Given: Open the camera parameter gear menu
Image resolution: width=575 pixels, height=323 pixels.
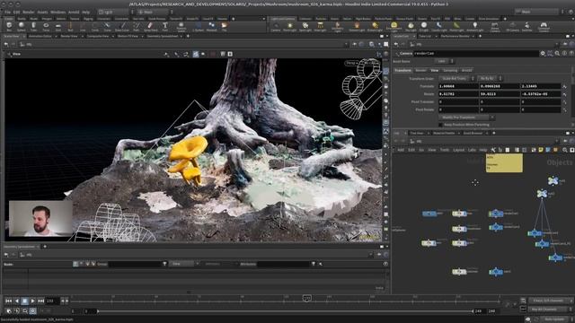Looking at the screenshot, I should 543,54.
